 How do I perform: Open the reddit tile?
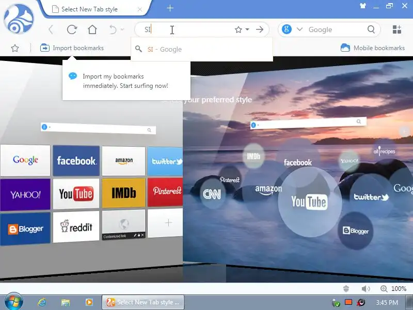point(76,227)
